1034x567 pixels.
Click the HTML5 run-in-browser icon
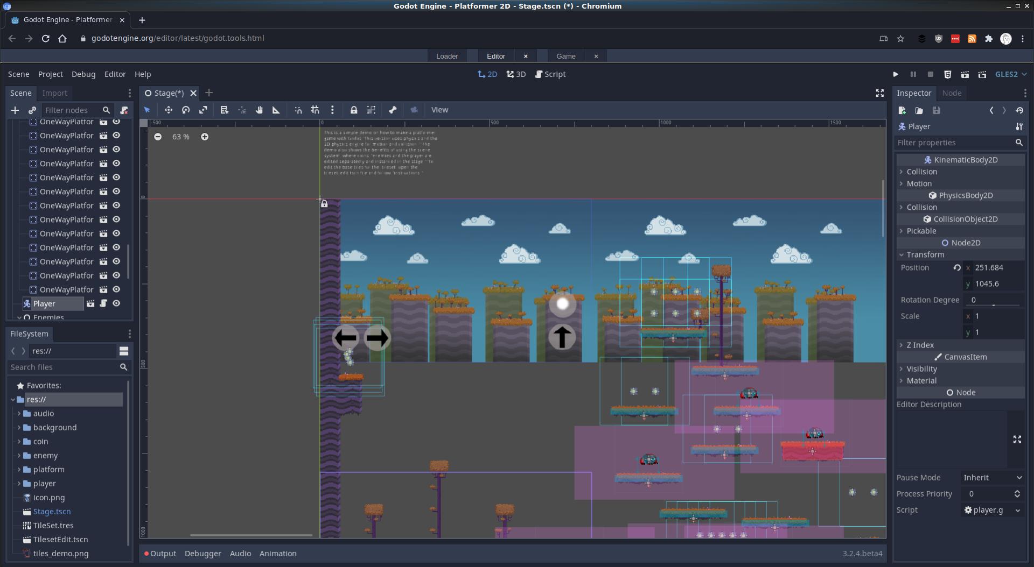(948, 74)
